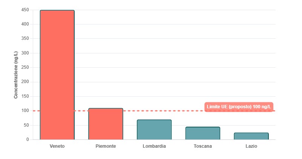
Task: Click the 'Concentrazione (ng/L)' y-axis title
Action: point(16,74)
